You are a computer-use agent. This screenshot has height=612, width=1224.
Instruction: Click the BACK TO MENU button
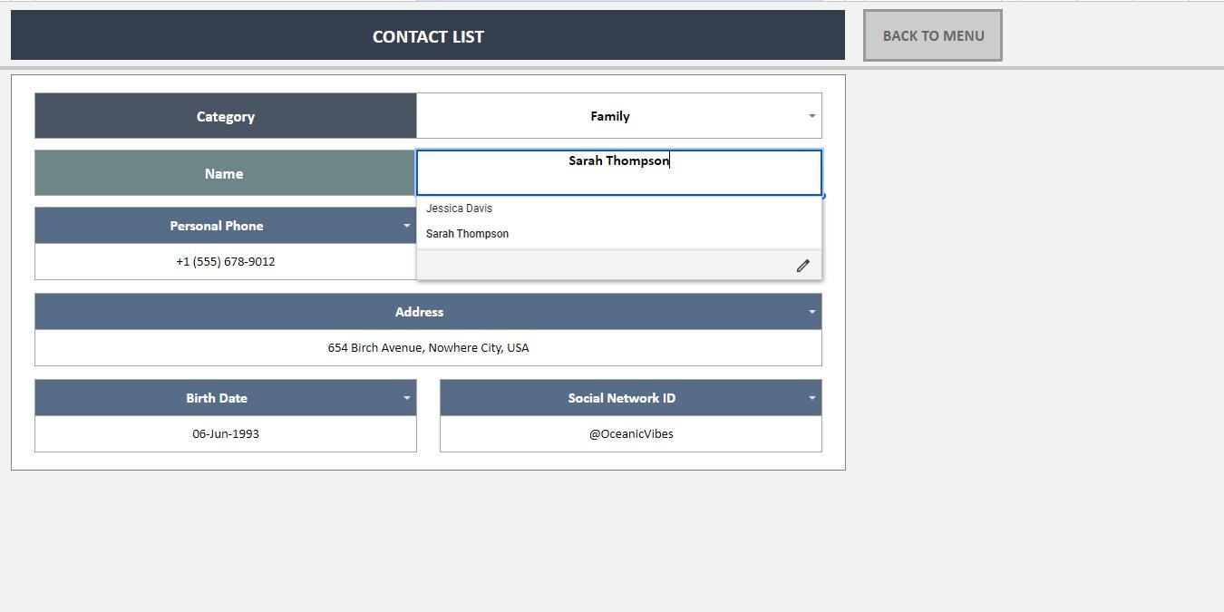point(932,34)
